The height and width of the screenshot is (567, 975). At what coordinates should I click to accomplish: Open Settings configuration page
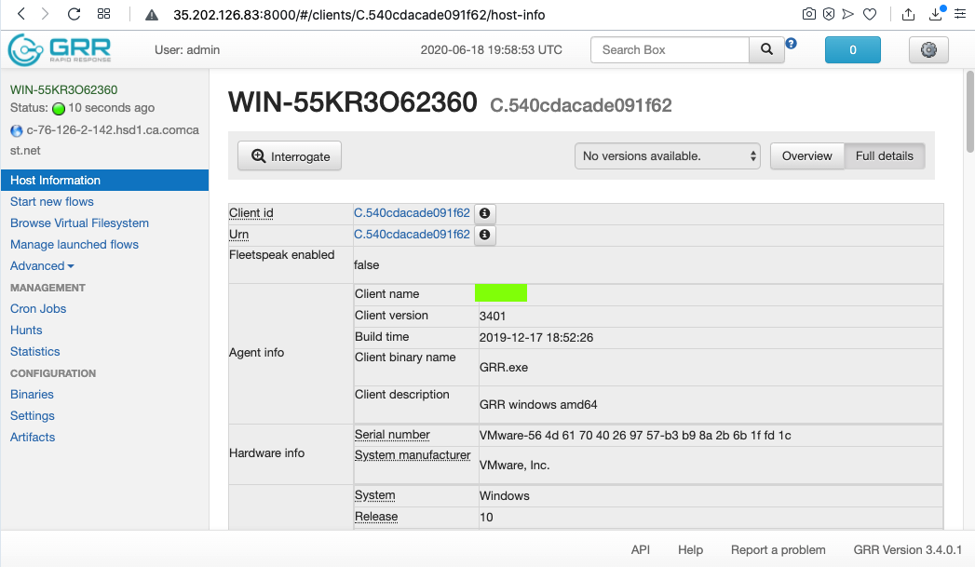tap(33, 416)
